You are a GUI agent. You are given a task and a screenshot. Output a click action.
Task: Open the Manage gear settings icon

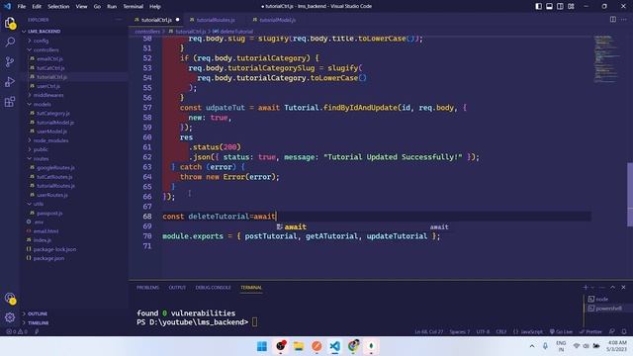[10, 317]
